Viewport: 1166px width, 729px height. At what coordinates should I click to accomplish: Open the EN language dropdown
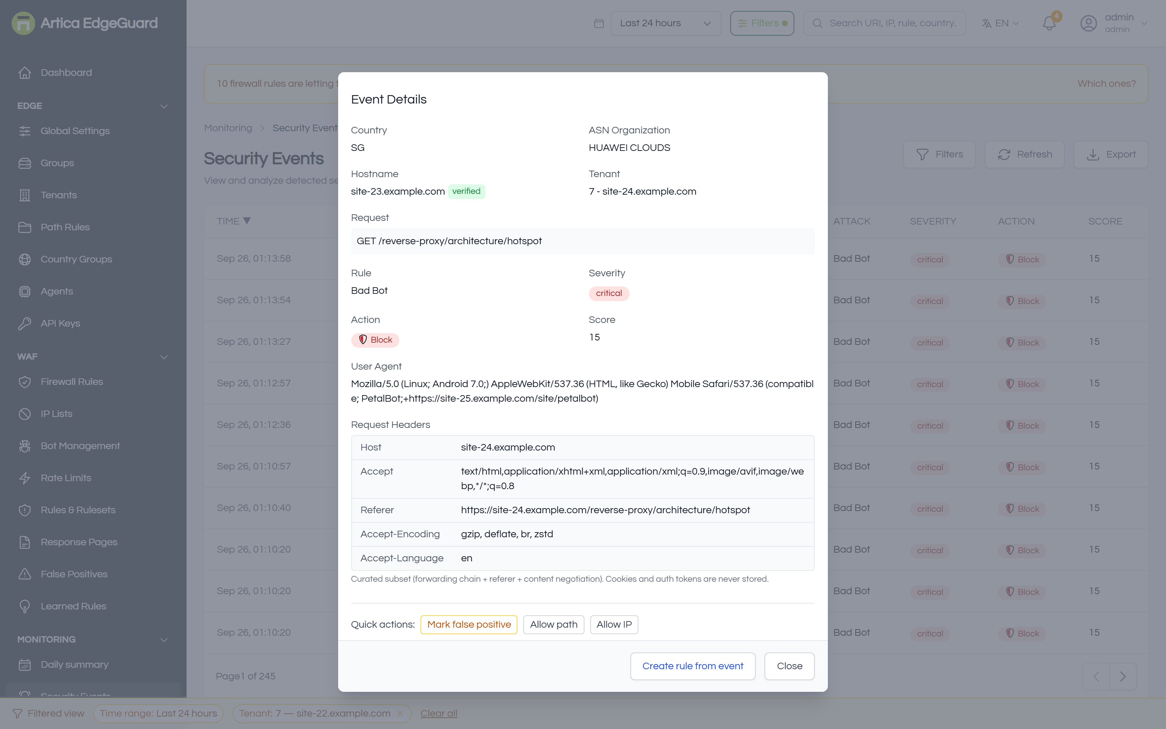[x=1000, y=23]
